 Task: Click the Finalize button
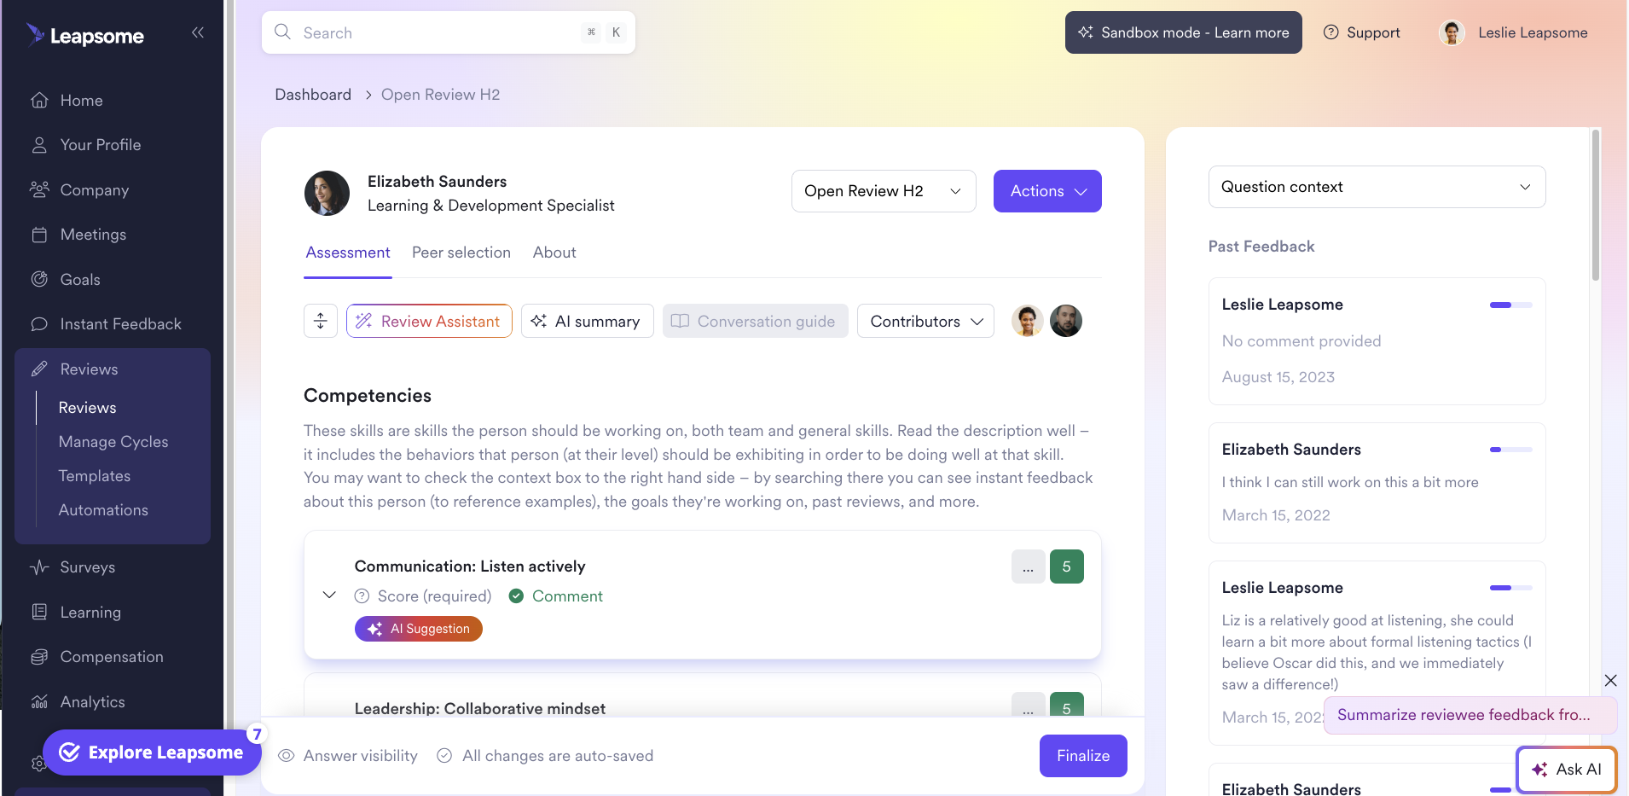1083,756
